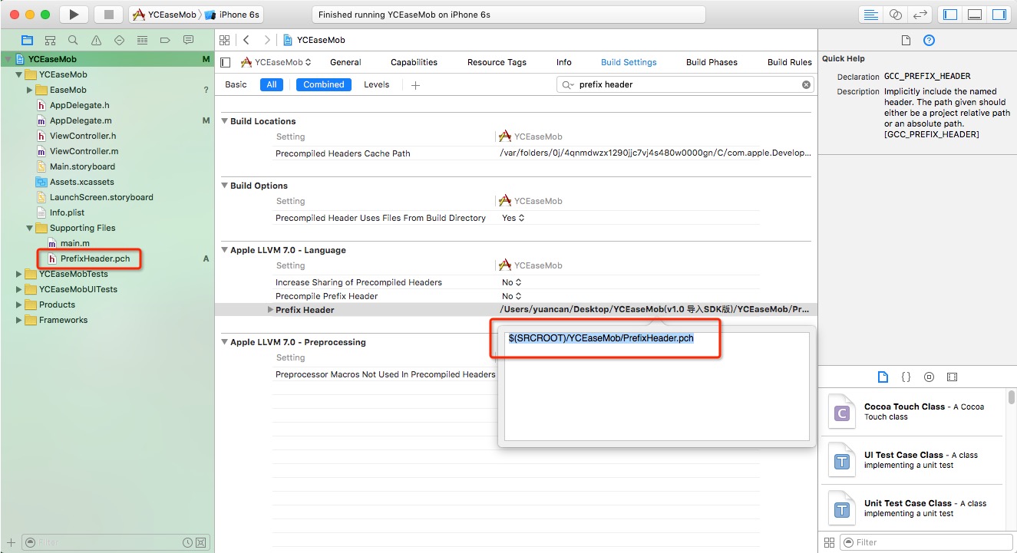Filter by source control status
Screen dimensions: 1017x553
pyautogui.click(x=203, y=542)
